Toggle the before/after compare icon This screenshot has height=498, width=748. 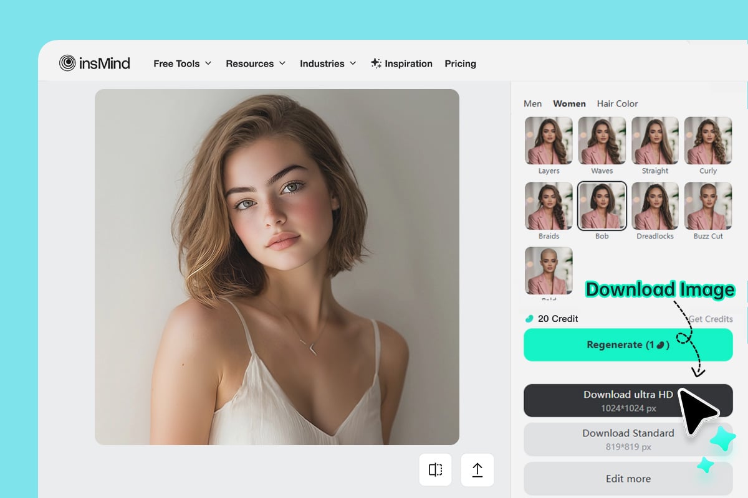(x=435, y=470)
